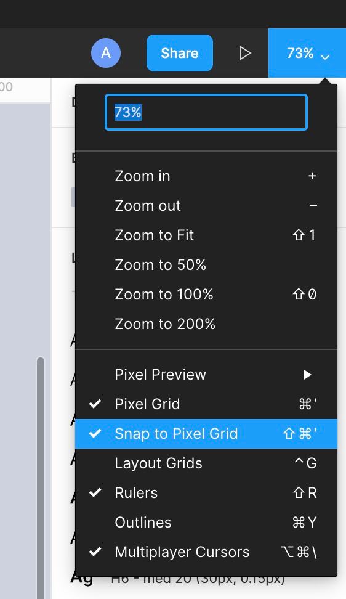Turn off Multiplayer Cursors
Screen dimensions: 346x599
click(x=206, y=552)
